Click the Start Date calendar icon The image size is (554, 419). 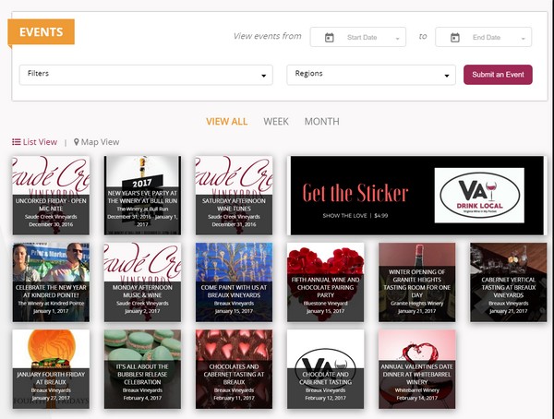click(330, 38)
